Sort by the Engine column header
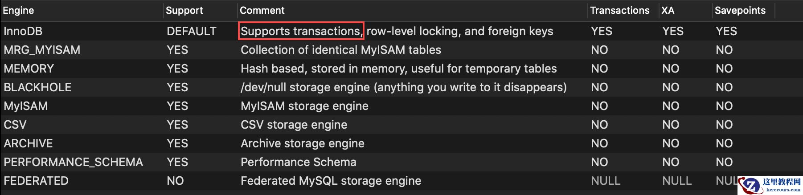The width and height of the screenshot is (803, 195). (19, 10)
